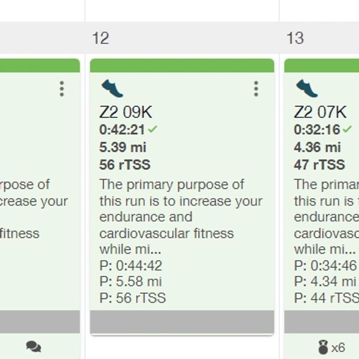Click green compliance bar atop Z2 07K card
This screenshot has width=359, height=359.
(x=321, y=65)
